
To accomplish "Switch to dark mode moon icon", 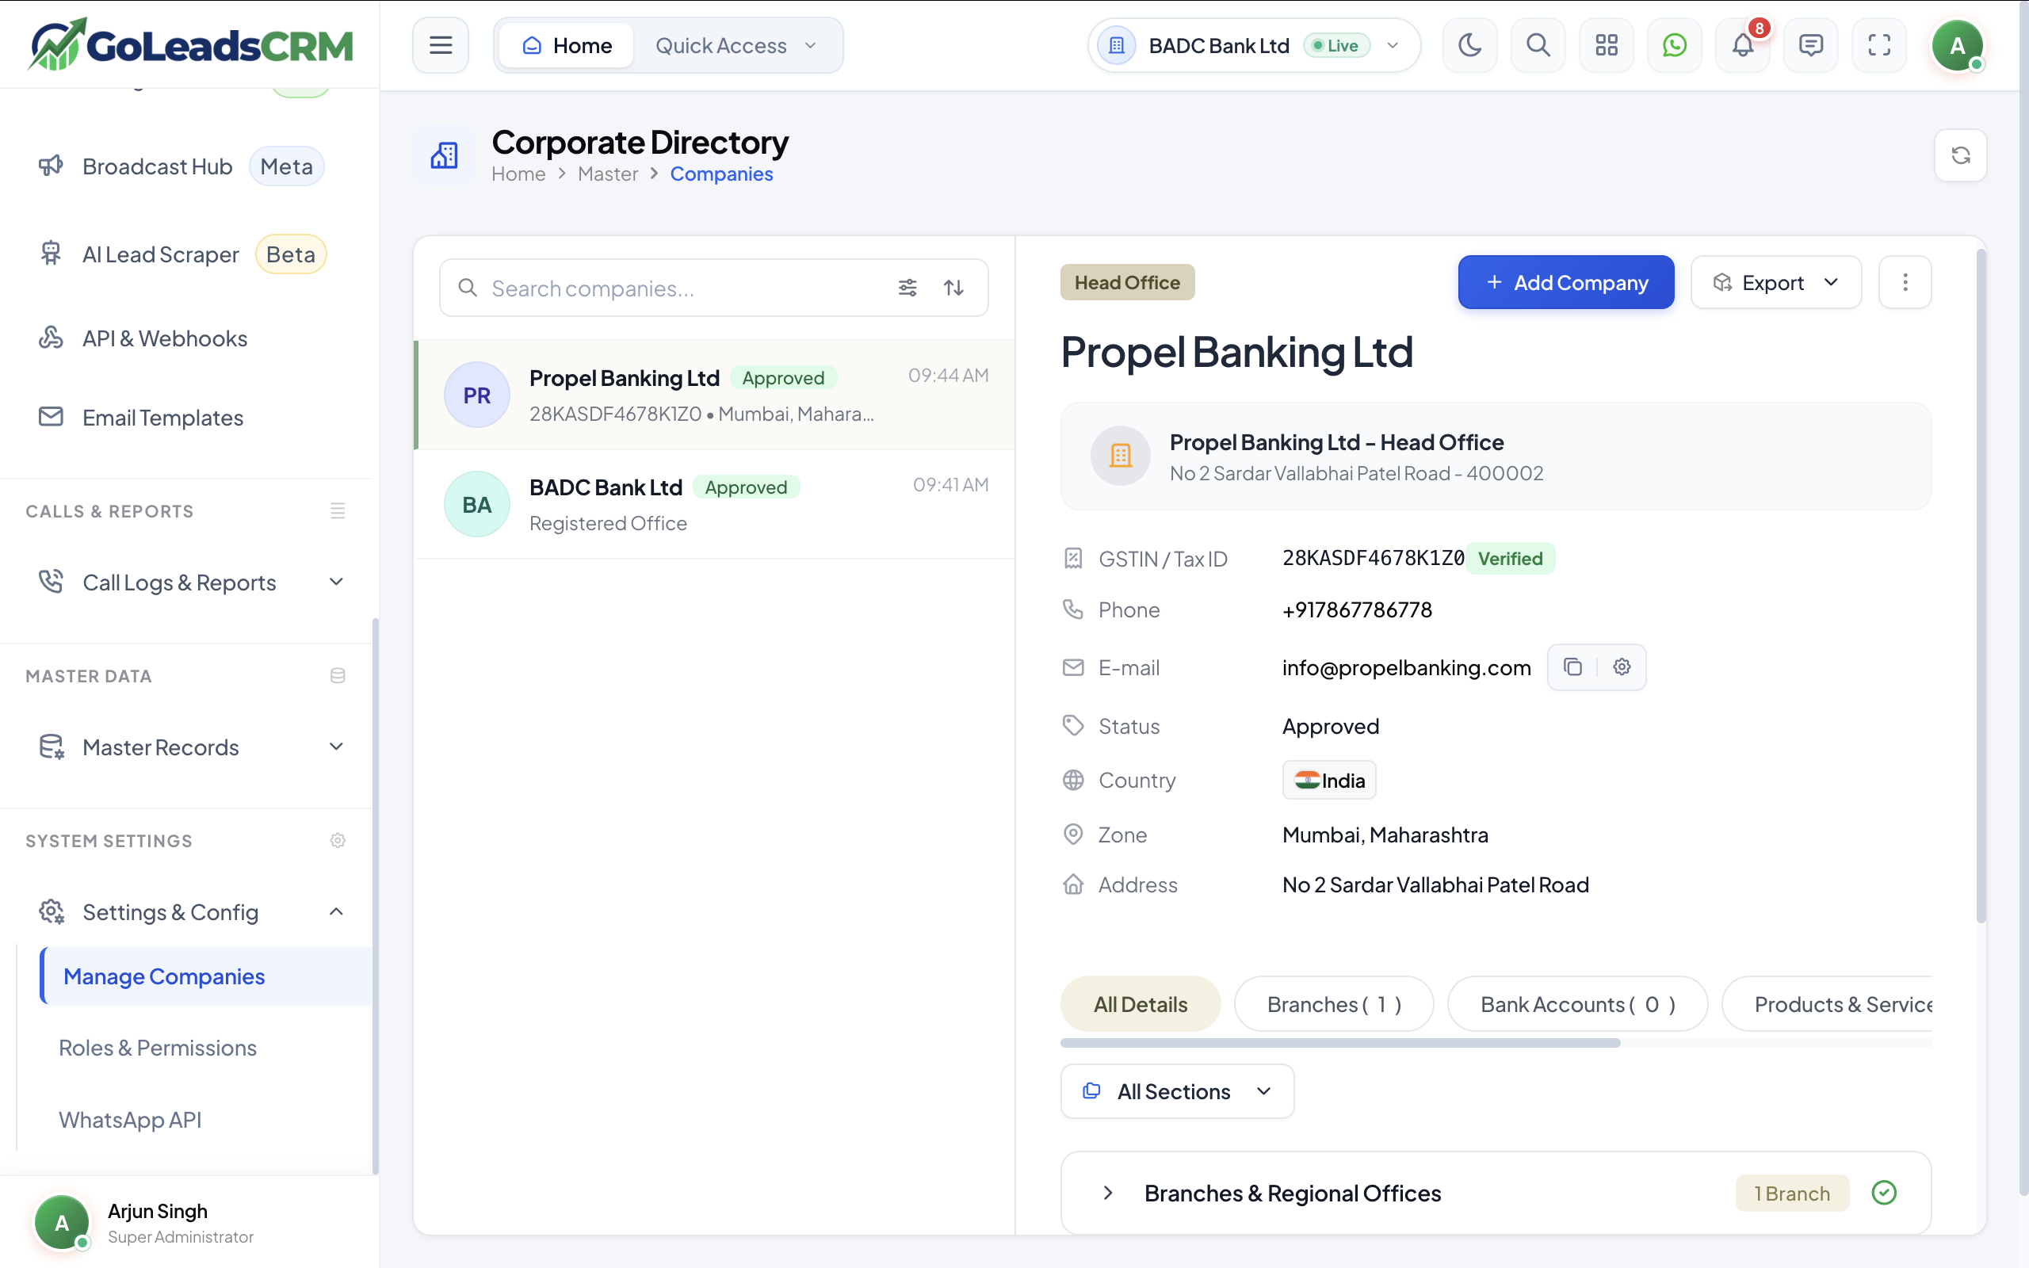I will [x=1469, y=45].
